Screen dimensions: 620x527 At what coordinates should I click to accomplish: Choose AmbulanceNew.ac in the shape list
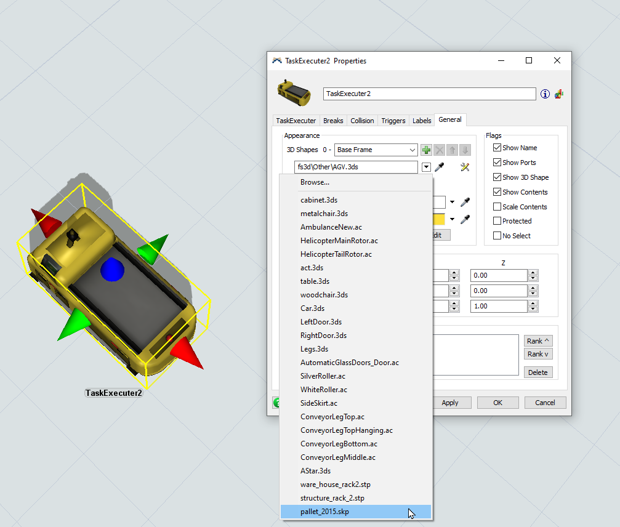click(x=356, y=227)
